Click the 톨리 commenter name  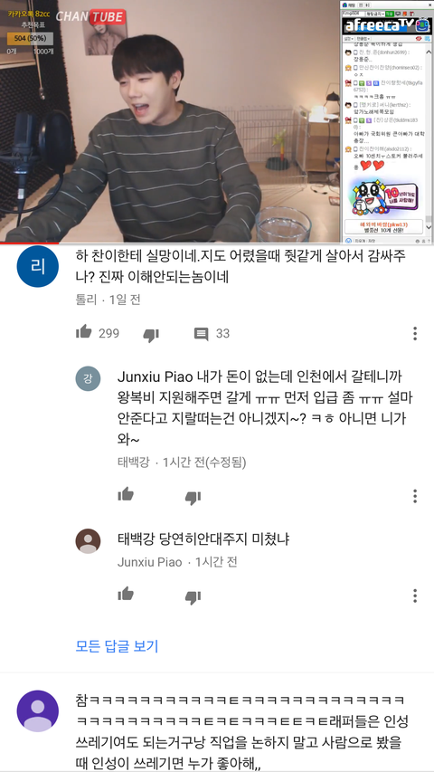coord(86,300)
